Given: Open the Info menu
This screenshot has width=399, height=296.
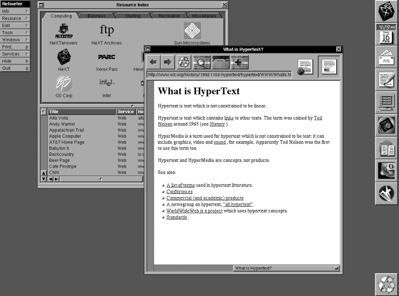Looking at the screenshot, I should 15,11.
